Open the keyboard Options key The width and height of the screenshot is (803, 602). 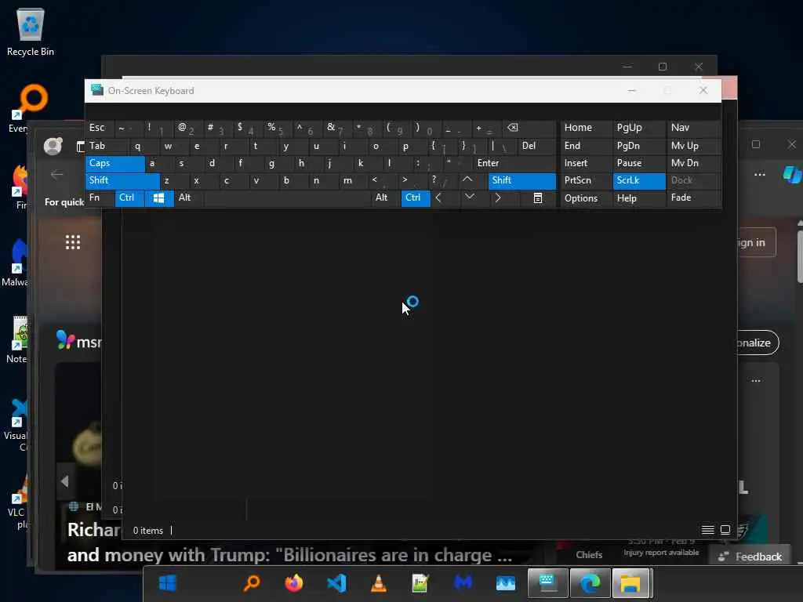point(586,198)
